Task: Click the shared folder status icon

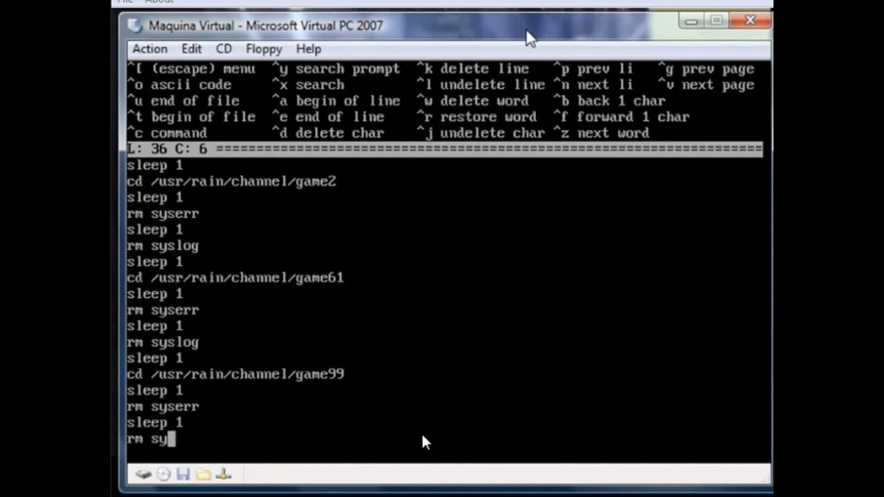Action: click(203, 474)
